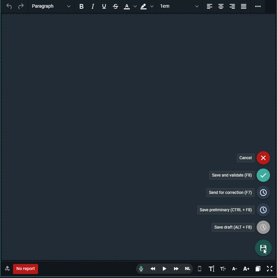The width and height of the screenshot is (277, 278).
Task: Click the Cancel label button
Action: pyautogui.click(x=246, y=158)
